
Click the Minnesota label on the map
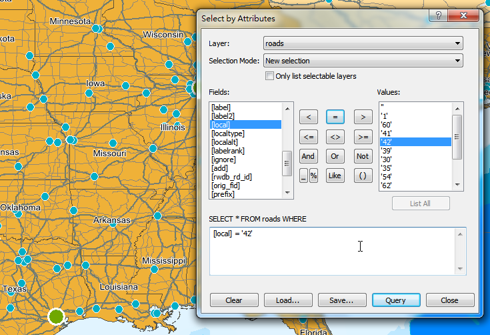[70, 21]
